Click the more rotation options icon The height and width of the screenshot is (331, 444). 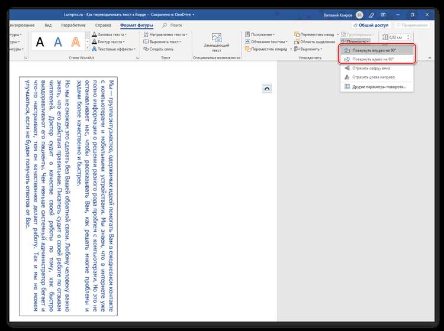click(347, 87)
